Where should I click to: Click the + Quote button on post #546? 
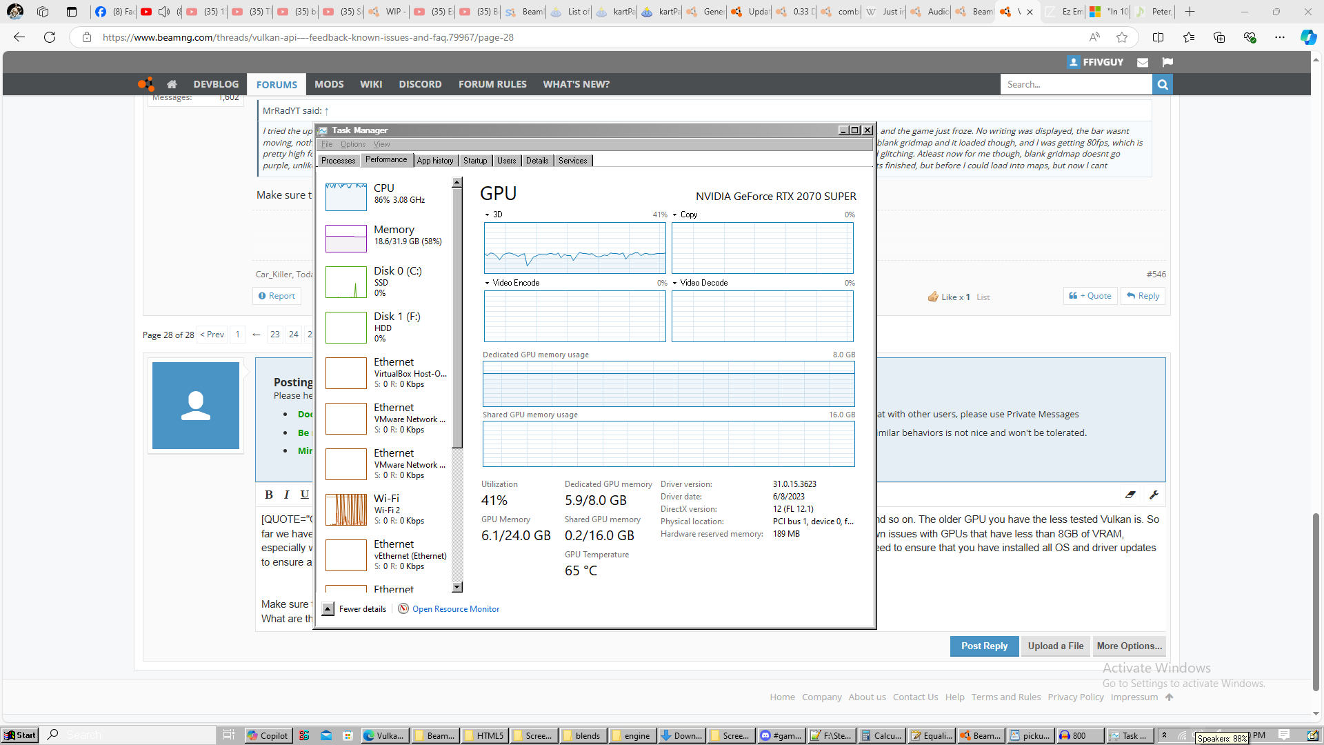click(1090, 296)
